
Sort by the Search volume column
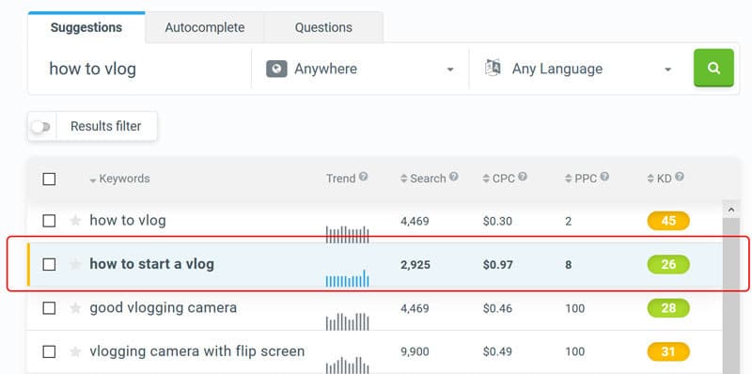coord(423,179)
